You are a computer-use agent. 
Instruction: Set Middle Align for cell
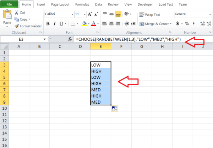(x=111, y=14)
